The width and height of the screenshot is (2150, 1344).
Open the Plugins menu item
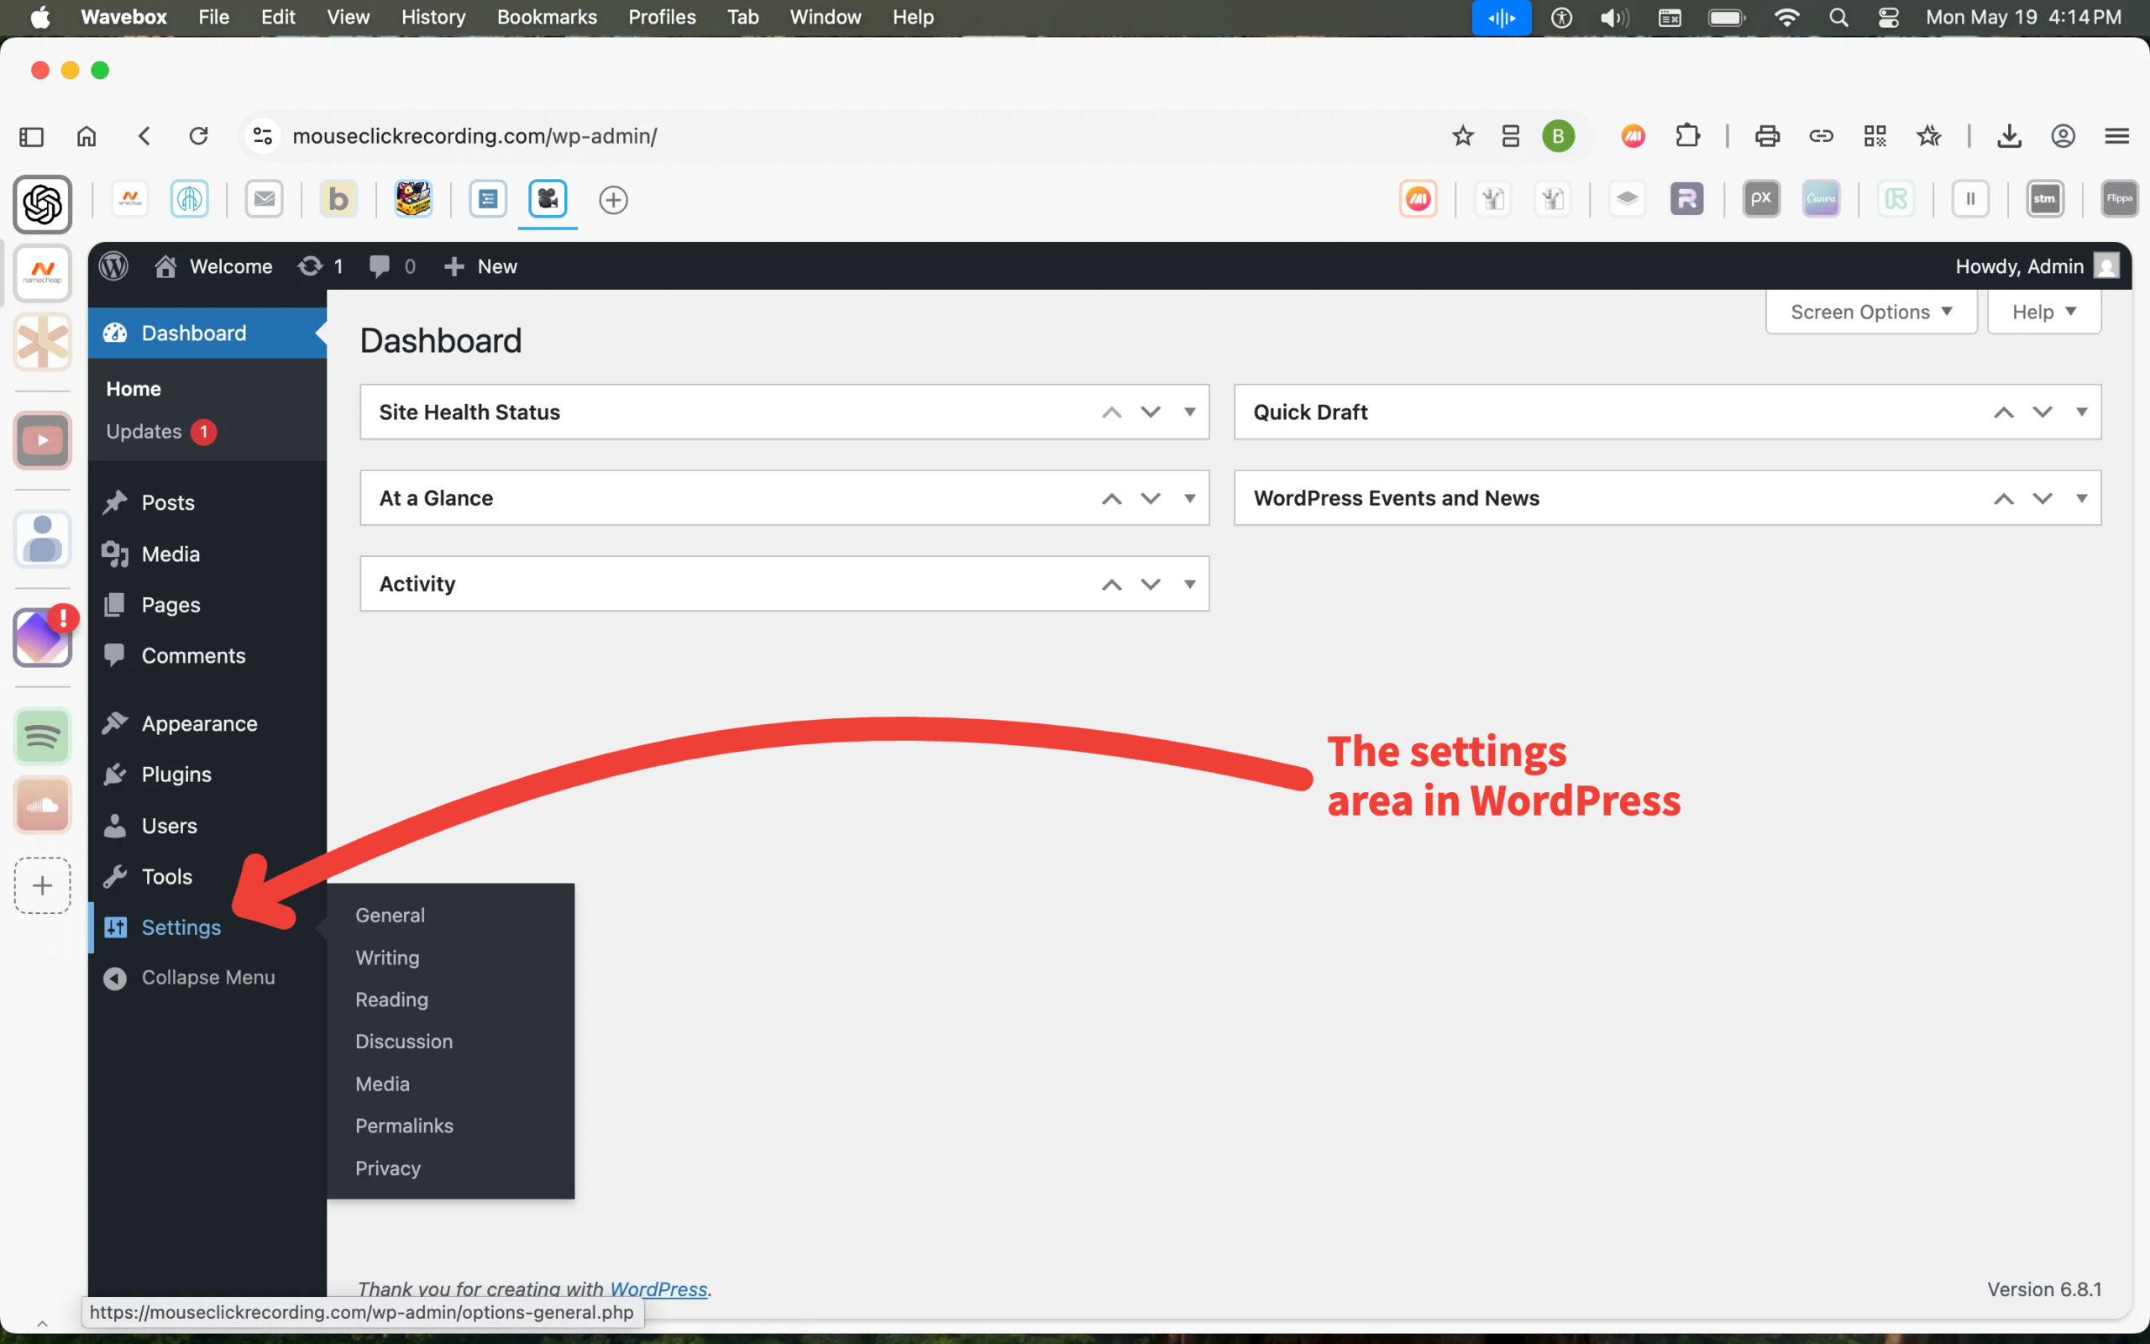click(176, 774)
